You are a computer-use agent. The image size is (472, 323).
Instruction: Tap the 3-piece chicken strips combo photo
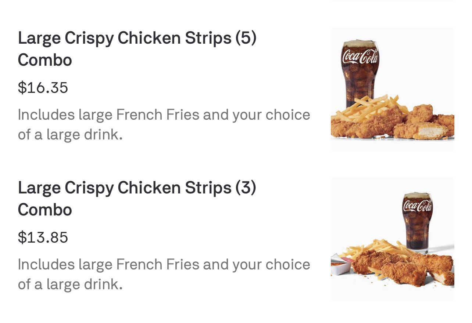coord(392,239)
